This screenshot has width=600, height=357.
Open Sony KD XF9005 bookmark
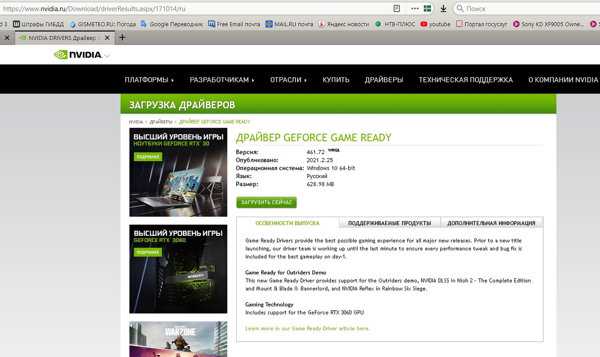[548, 24]
